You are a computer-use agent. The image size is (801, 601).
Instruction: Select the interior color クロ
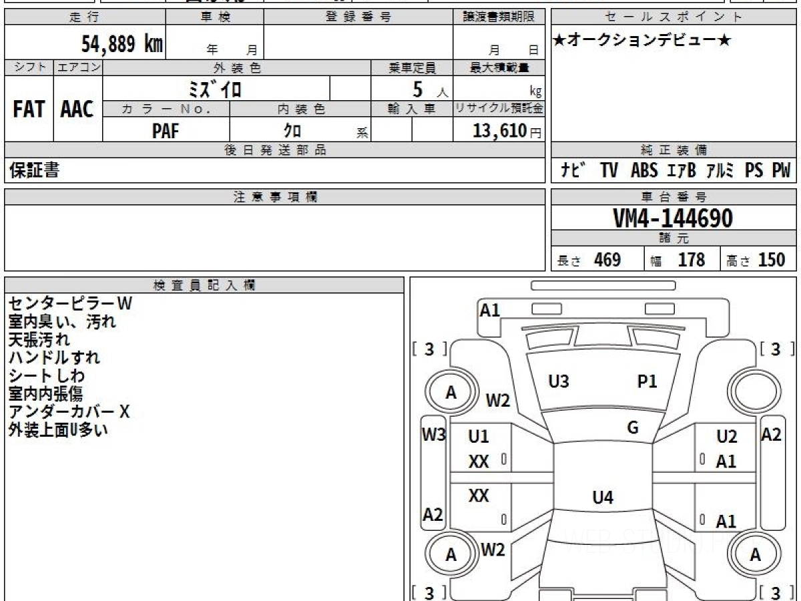[x=292, y=131]
